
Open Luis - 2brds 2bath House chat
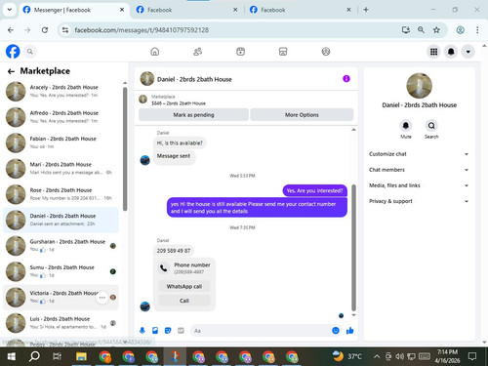pyautogui.click(x=61, y=323)
